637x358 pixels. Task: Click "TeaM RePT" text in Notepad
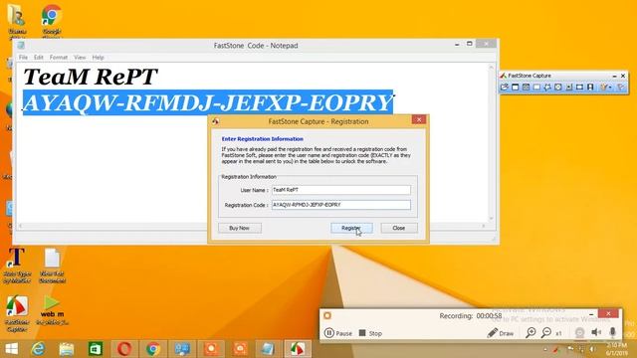pyautogui.click(x=90, y=77)
